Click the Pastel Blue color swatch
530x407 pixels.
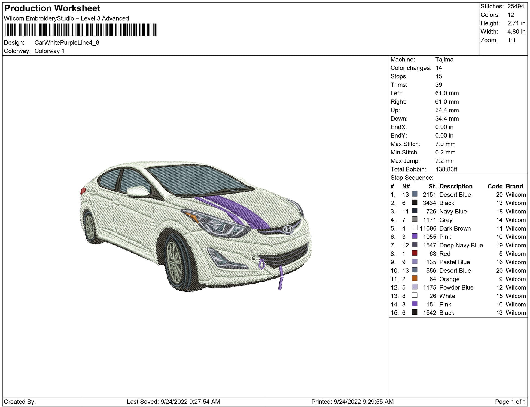pyautogui.click(x=415, y=262)
